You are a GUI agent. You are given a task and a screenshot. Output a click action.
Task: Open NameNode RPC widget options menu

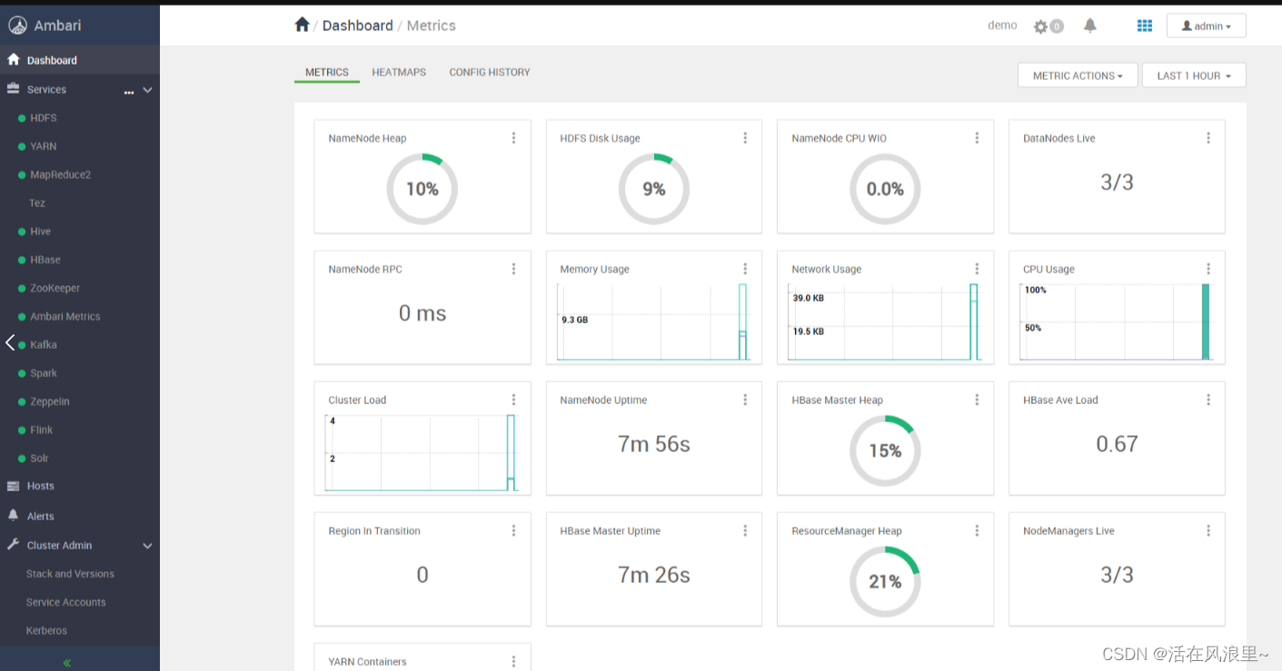click(513, 269)
